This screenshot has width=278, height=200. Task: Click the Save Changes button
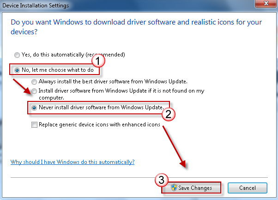click(191, 188)
